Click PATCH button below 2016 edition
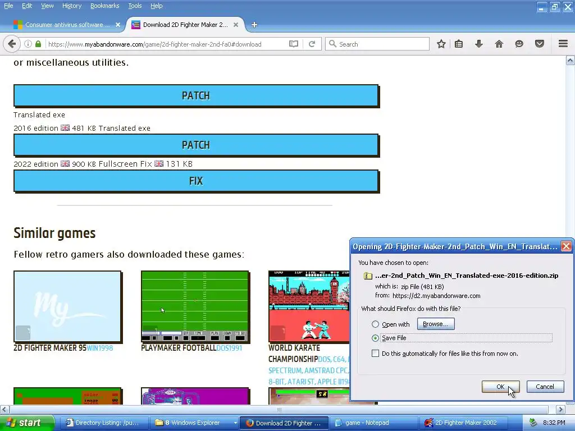This screenshot has height=431, width=575. point(196,145)
